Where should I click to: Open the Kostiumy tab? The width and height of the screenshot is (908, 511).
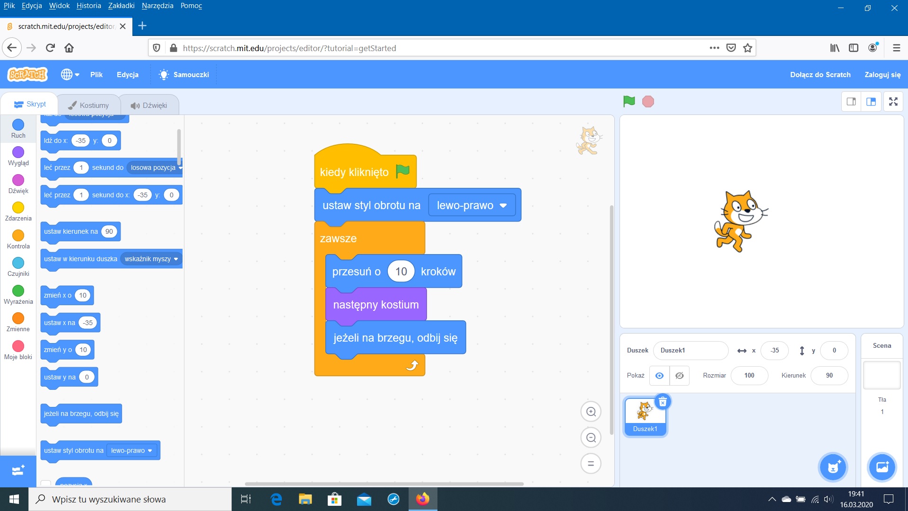88,105
